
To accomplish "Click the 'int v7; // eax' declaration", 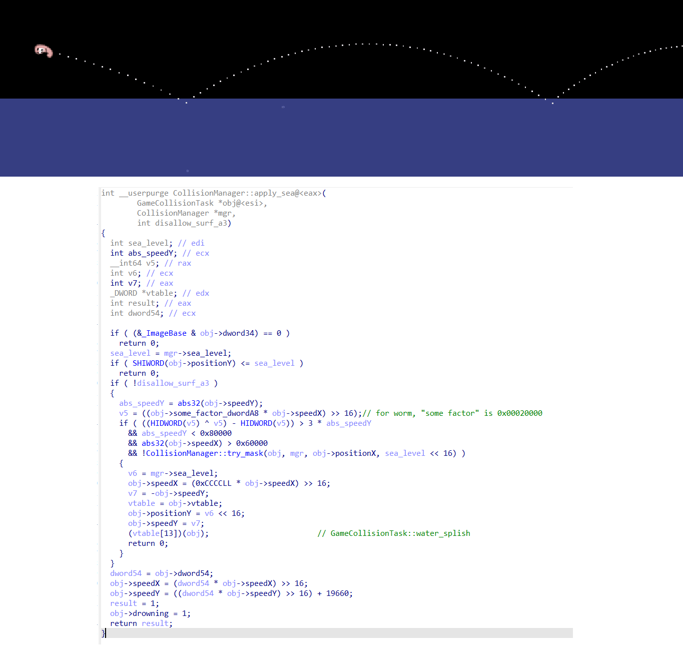I will click(x=142, y=283).
